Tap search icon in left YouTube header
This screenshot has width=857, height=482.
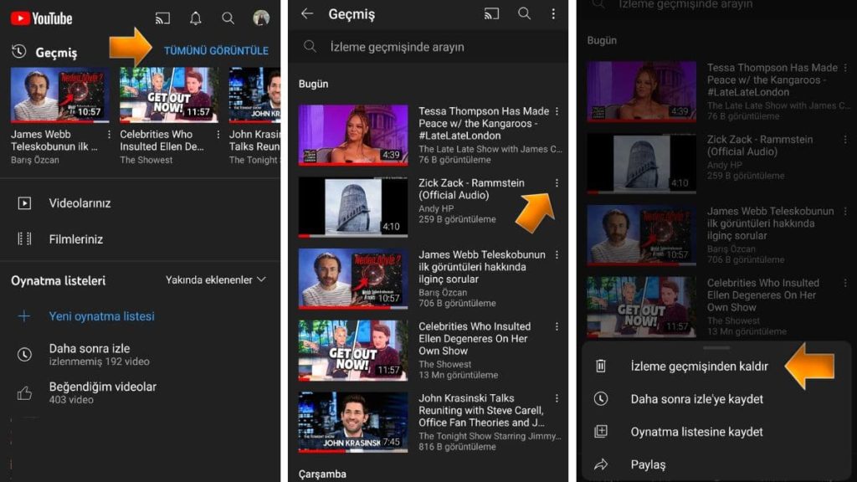pos(228,18)
